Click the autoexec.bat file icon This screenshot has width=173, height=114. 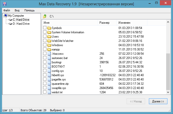point(49,58)
